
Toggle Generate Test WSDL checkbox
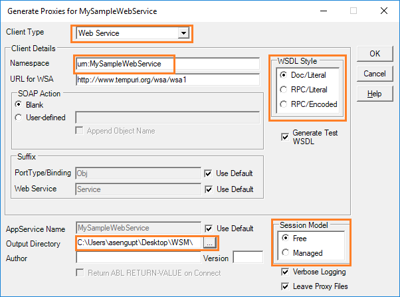tap(284, 134)
